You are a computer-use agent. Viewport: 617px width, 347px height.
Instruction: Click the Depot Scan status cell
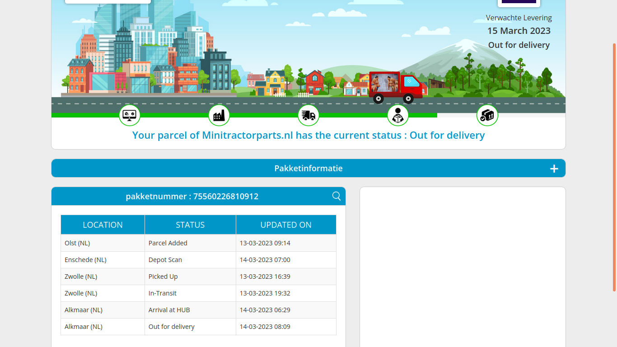point(190,260)
